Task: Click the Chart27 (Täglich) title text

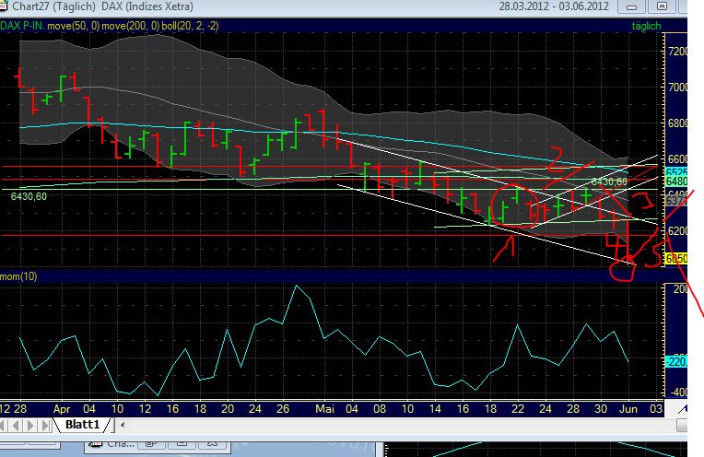Action: pyautogui.click(x=53, y=6)
